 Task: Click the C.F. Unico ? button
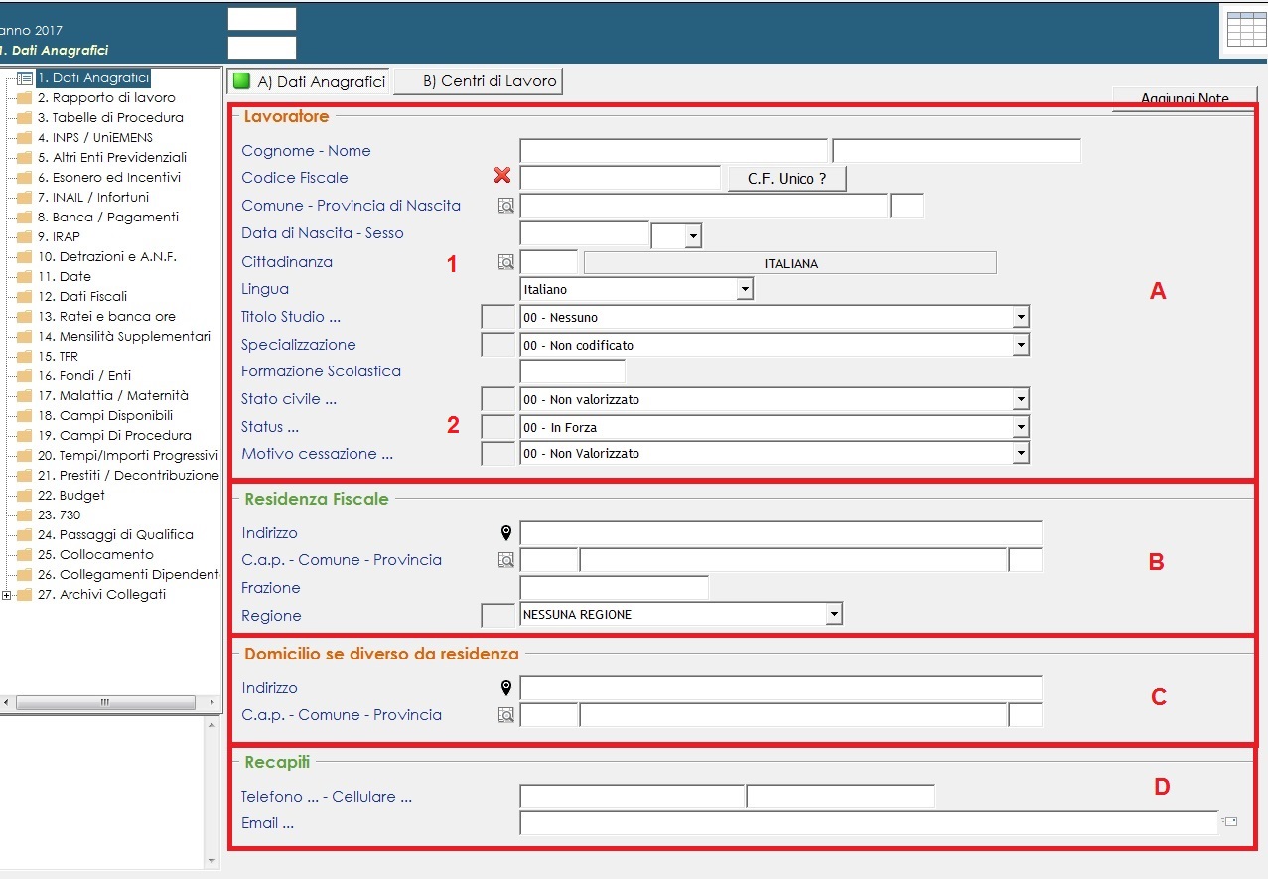coord(785,178)
